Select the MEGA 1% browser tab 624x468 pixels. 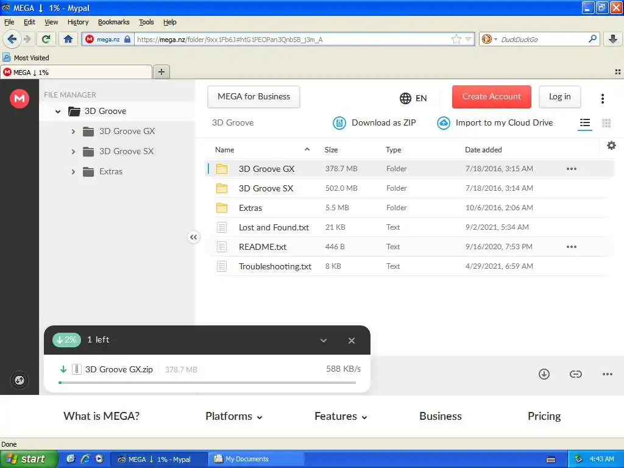point(76,73)
